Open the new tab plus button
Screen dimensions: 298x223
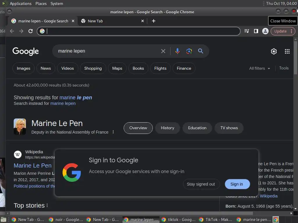pyautogui.click(x=154, y=21)
